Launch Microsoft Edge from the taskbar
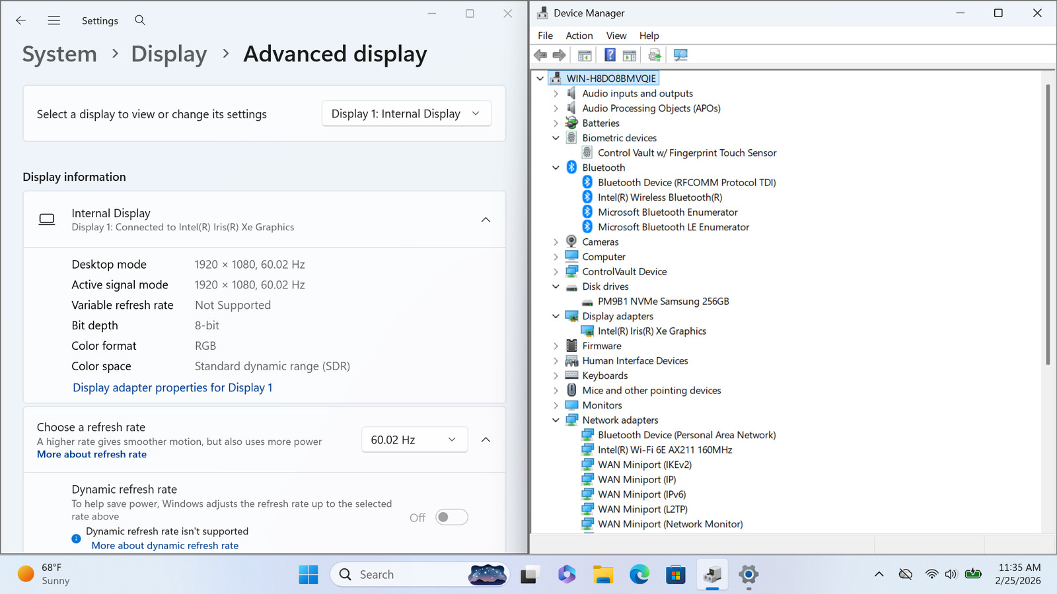This screenshot has width=1057, height=594. 639,575
